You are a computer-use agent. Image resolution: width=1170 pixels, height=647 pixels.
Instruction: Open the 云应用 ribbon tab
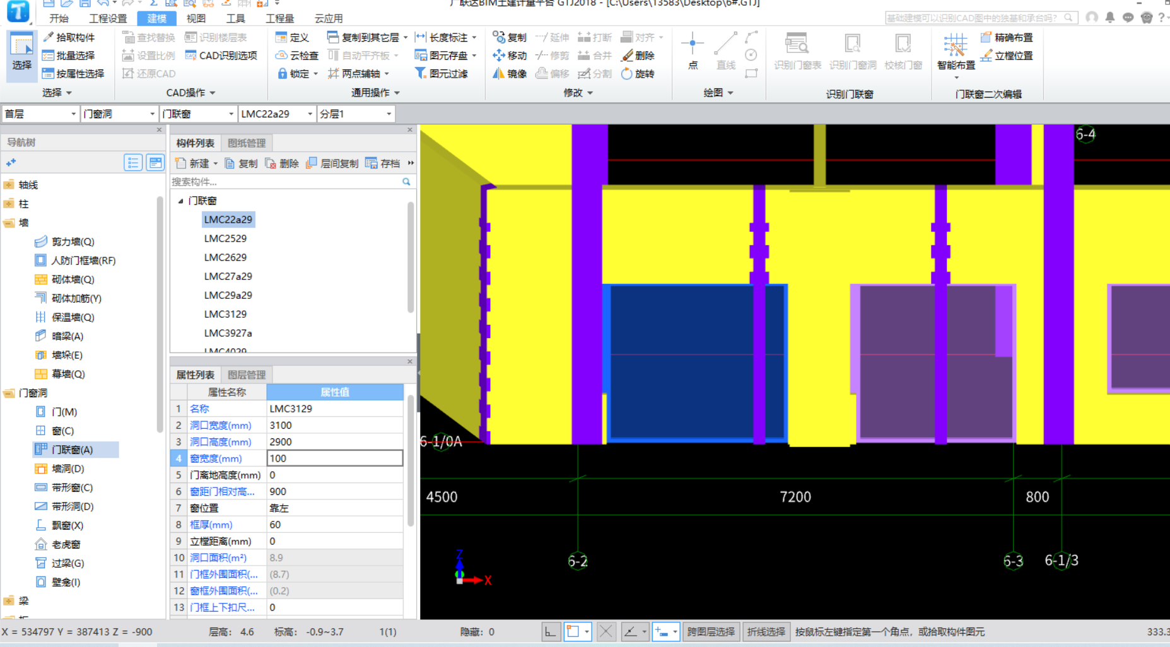click(x=328, y=18)
